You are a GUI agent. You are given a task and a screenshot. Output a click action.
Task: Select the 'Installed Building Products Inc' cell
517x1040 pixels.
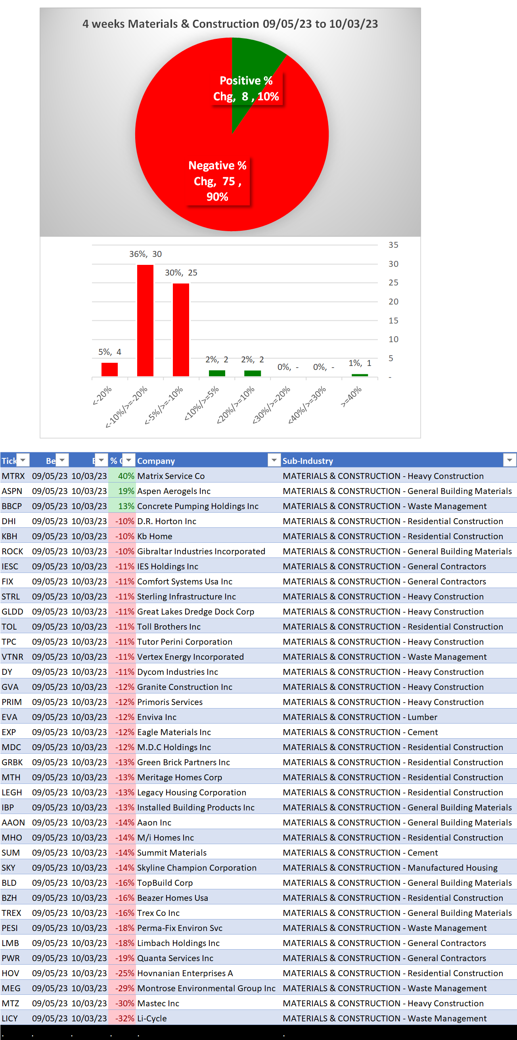point(208,807)
